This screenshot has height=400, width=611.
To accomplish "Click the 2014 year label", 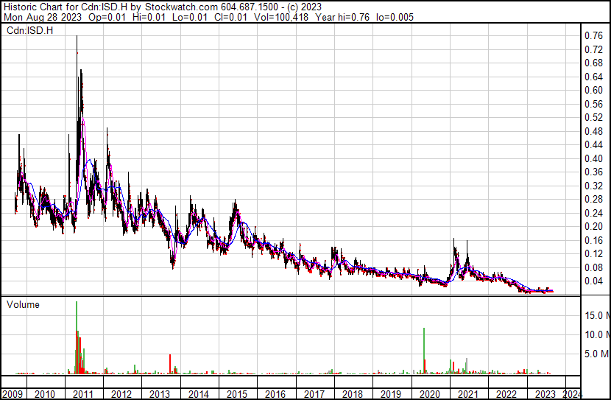I will (199, 394).
